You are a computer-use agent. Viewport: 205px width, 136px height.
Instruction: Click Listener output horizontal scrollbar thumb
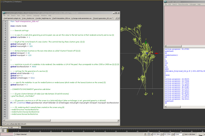(x=174, y=107)
